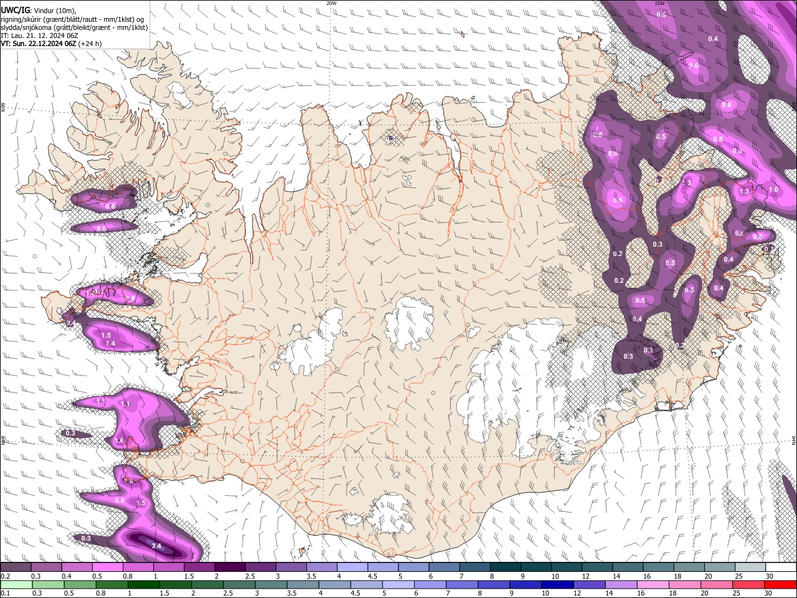Select light grey upper swatch between 25 and 30
The image size is (797, 598).
click(x=751, y=567)
